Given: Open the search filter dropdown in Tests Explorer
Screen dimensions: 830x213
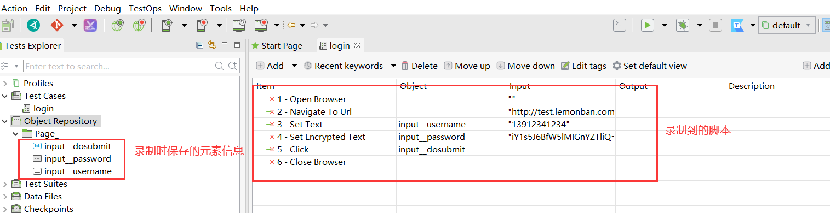Looking at the screenshot, I should pyautogui.click(x=16, y=66).
